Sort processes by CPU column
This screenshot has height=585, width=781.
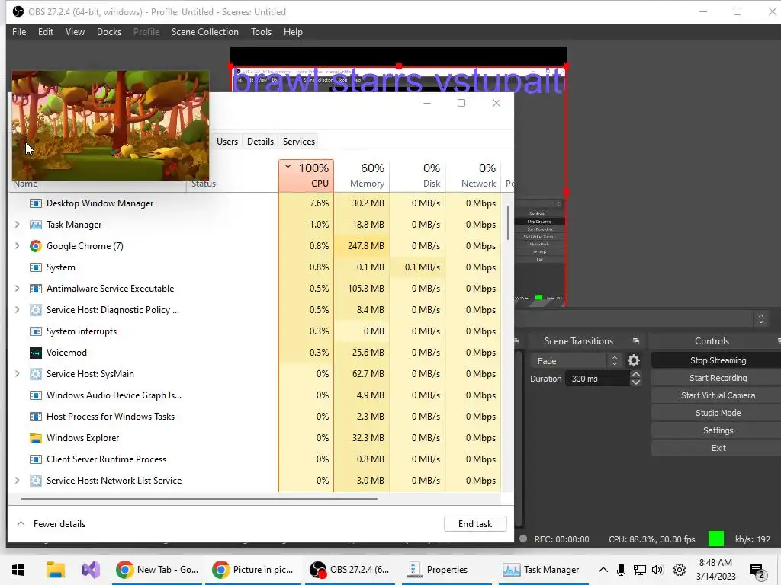tap(306, 176)
